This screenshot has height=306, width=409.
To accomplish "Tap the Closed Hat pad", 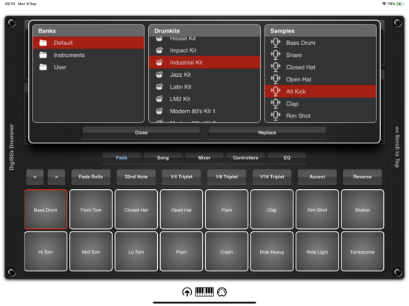I will pyautogui.click(x=136, y=210).
